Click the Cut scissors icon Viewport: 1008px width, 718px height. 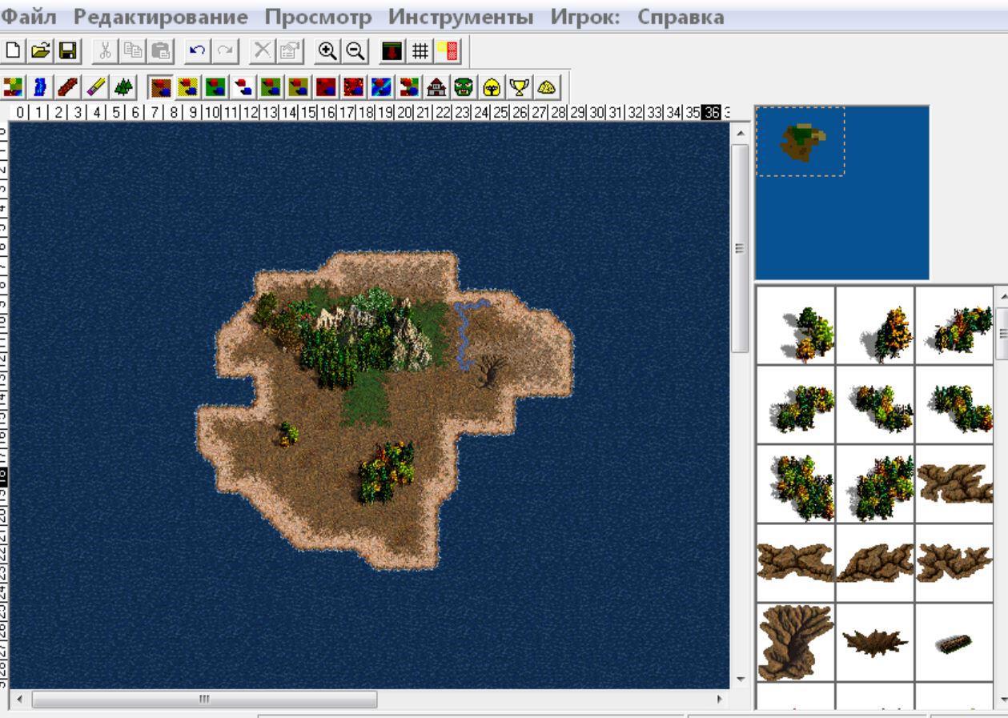tap(106, 50)
